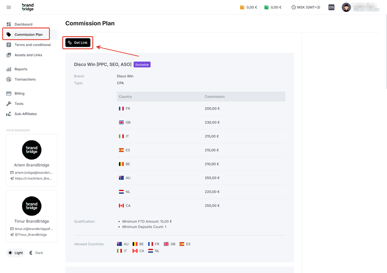Open the Billing page
Viewport: 387px width, 273px height.
click(19, 93)
